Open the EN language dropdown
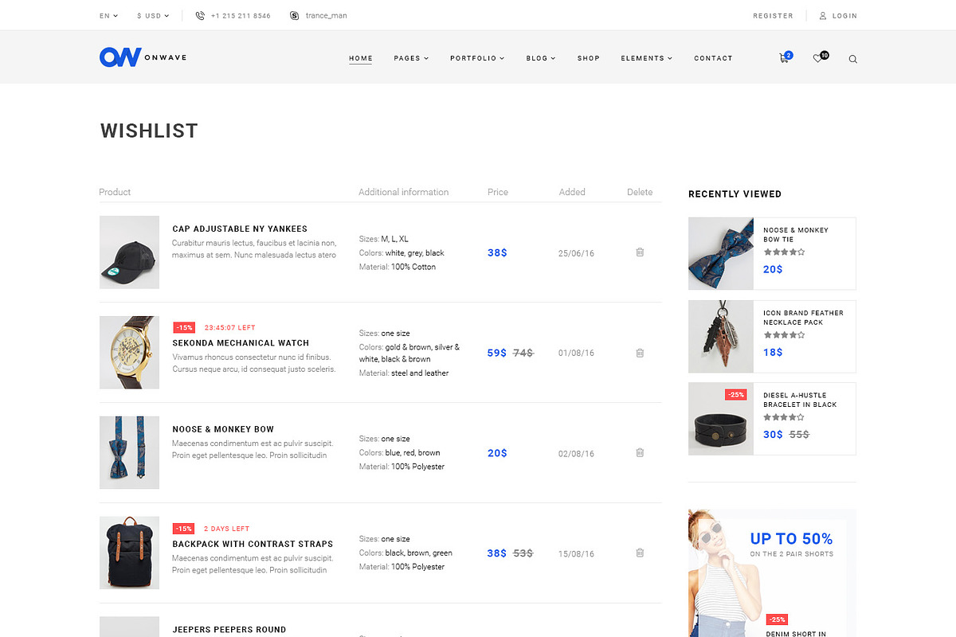 tap(108, 16)
